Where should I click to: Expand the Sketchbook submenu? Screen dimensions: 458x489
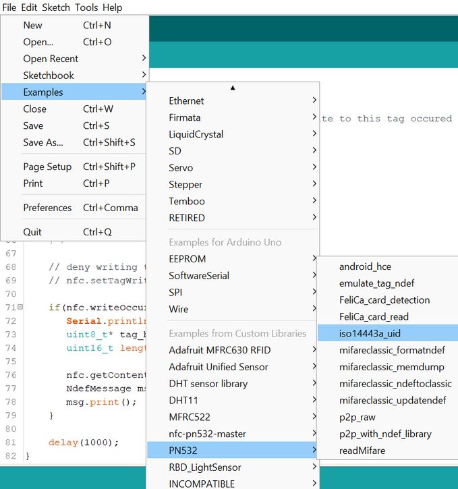coord(74,76)
